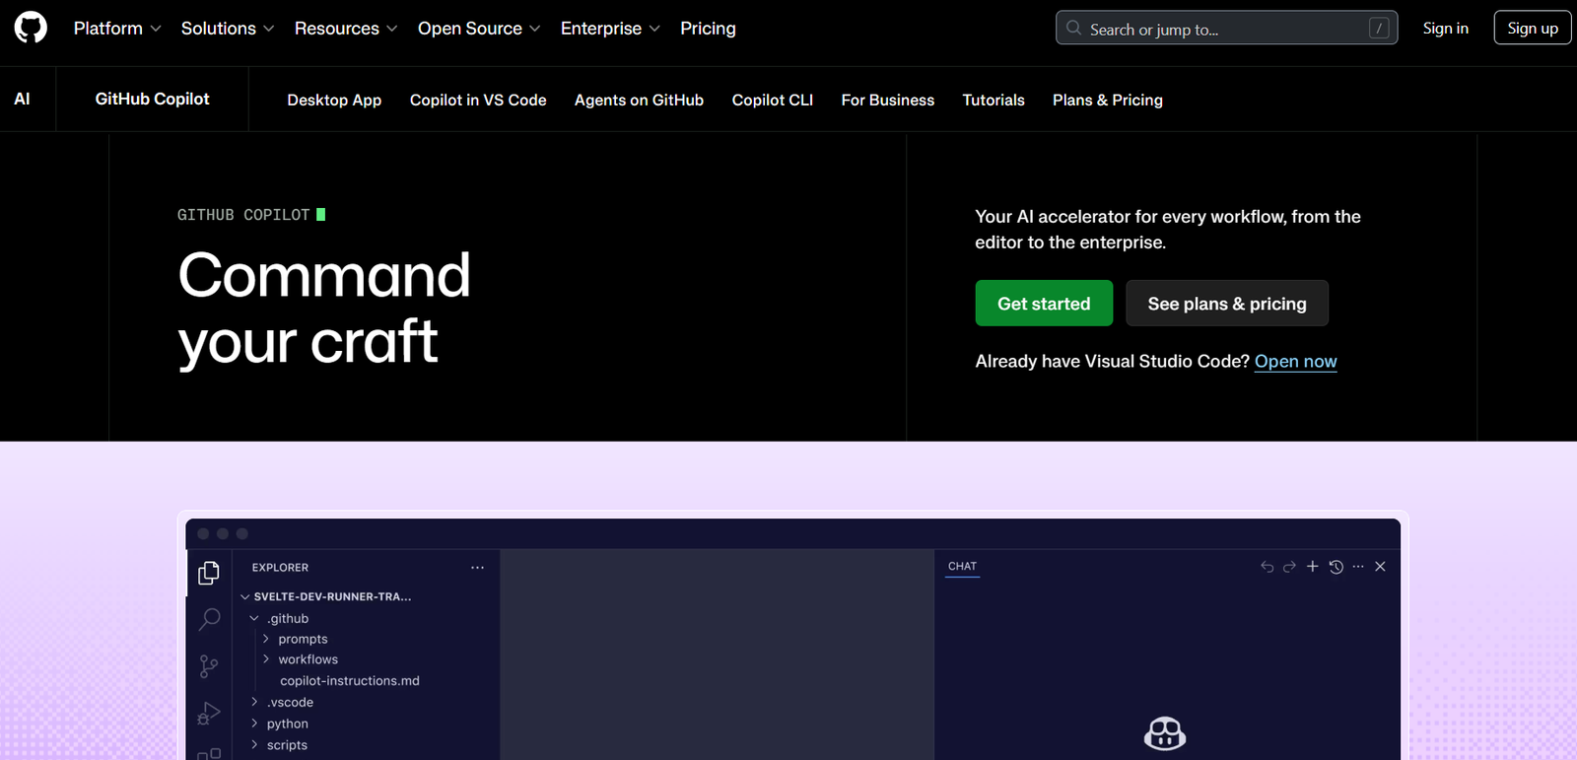Expand the .vscode folder
Viewport: 1577px width, 760px height.
(x=281, y=702)
